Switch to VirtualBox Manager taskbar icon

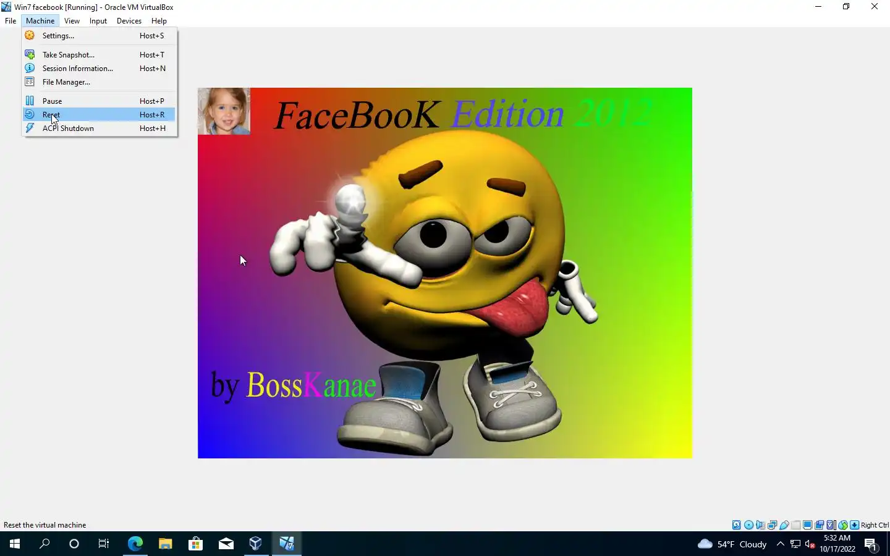[256, 544]
